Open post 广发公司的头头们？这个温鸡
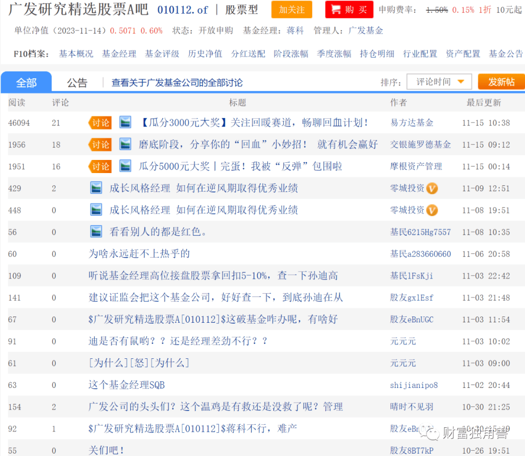The image size is (525, 456). coord(216,407)
